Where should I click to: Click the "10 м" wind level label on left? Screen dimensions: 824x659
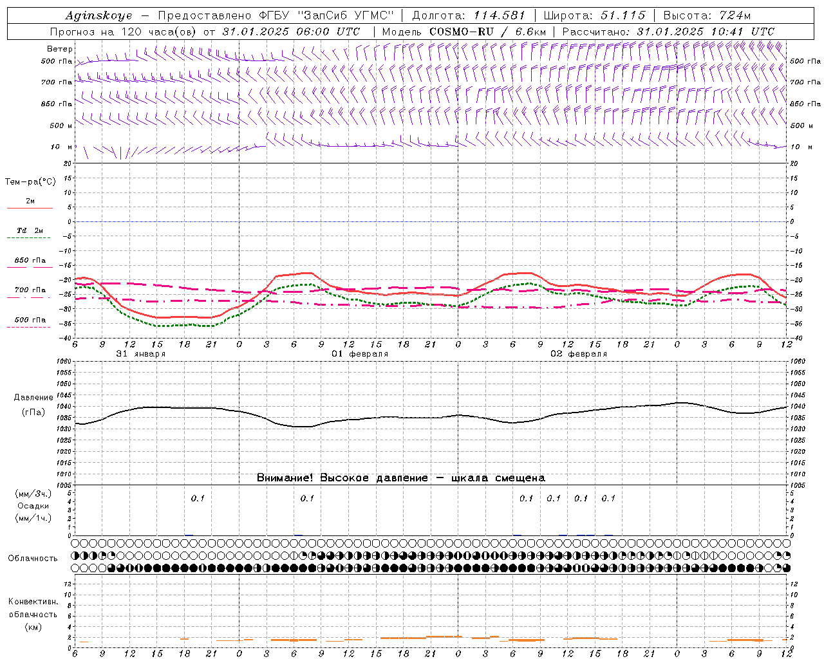tap(62, 147)
